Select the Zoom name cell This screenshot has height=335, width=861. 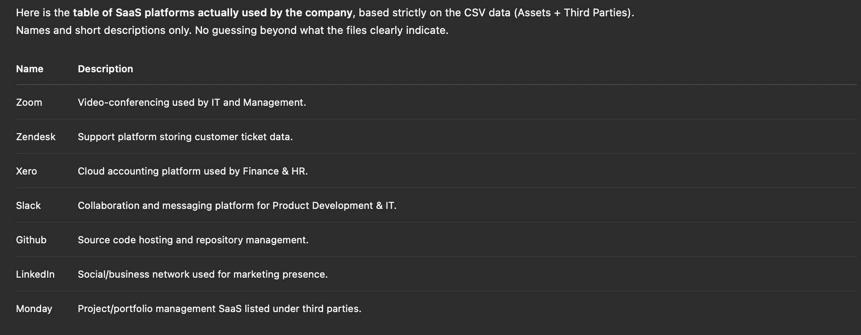click(x=29, y=102)
